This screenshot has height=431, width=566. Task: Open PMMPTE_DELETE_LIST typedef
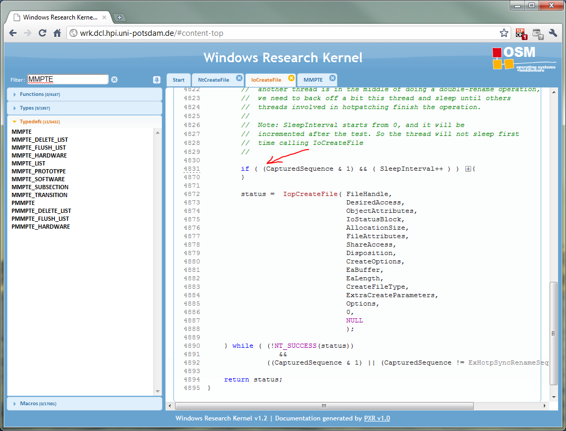(x=41, y=211)
